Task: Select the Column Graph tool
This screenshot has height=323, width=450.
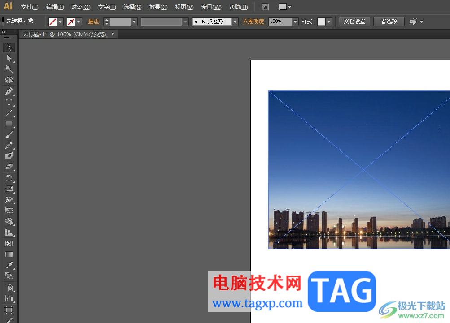Action: 9,299
